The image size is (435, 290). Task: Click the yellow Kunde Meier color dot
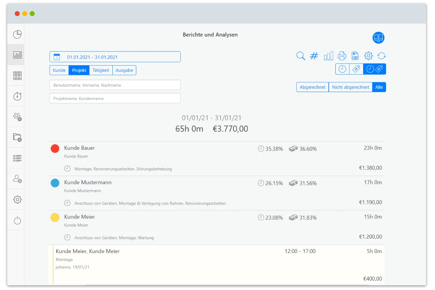click(55, 217)
